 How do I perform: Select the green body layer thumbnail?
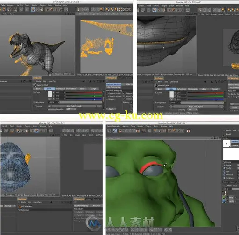click(x=224, y=197)
